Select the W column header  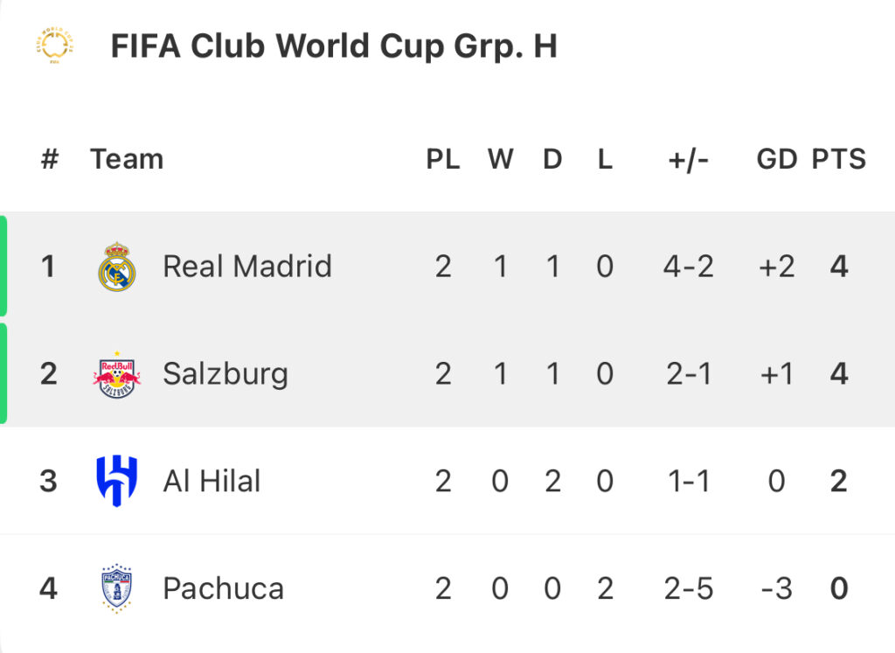point(501,159)
